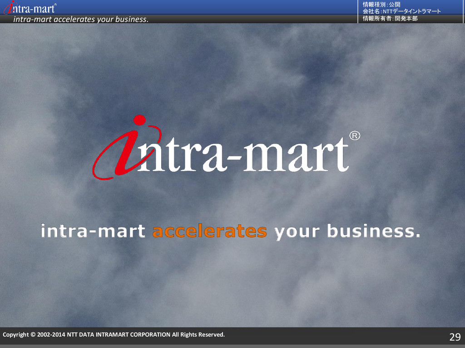Screen dimensions: 465x348
Task: Select the italic tagline in the header bar
Action: [81, 19]
